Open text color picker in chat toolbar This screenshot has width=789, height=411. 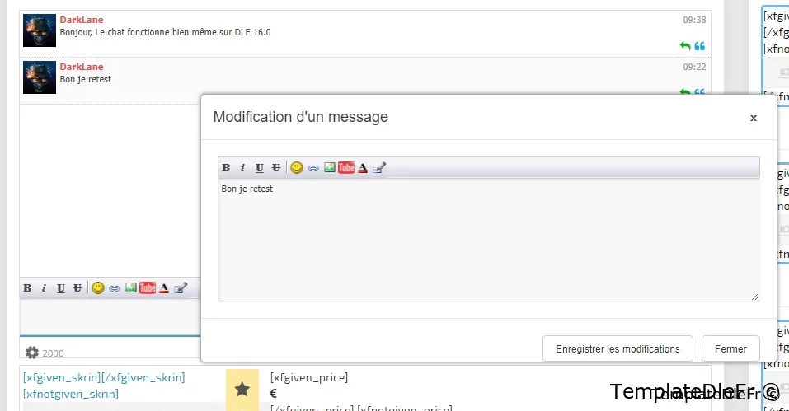coord(164,288)
